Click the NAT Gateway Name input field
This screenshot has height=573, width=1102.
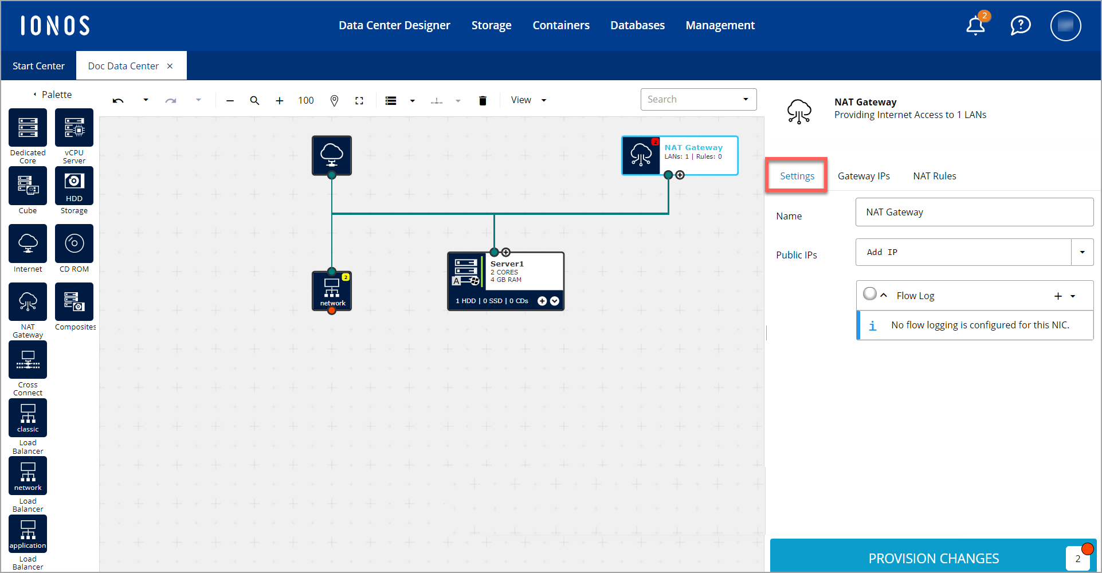click(x=974, y=213)
